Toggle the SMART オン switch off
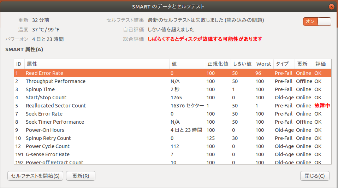338x188 pixels. tap(317, 22)
